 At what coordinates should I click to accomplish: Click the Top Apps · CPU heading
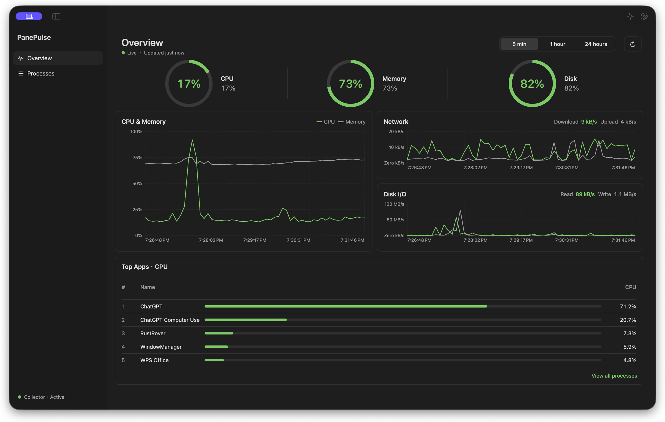coord(145,267)
